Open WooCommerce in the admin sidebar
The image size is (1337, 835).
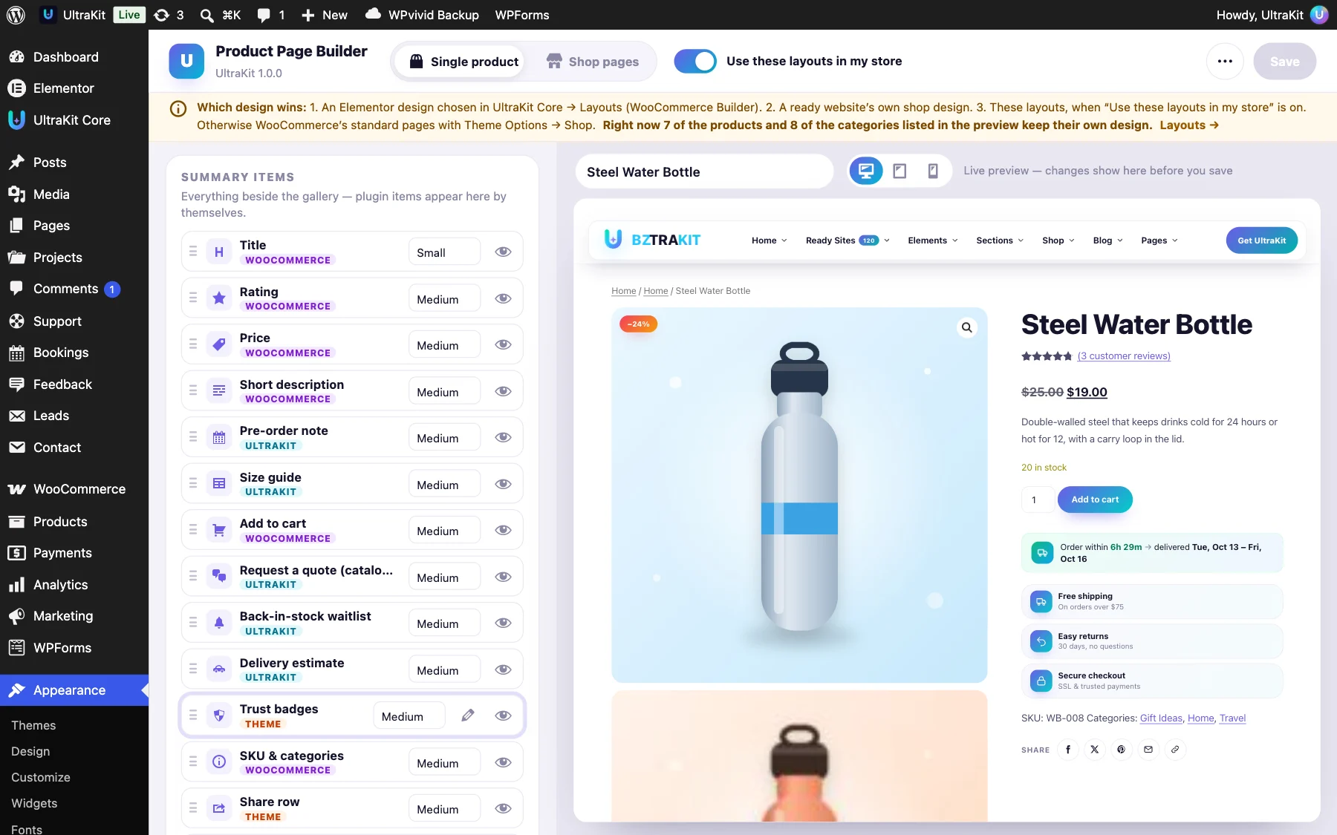(x=74, y=489)
